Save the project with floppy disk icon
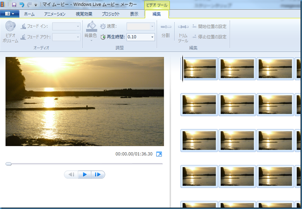Viewport: 302px width, 209px height. point(14,5)
